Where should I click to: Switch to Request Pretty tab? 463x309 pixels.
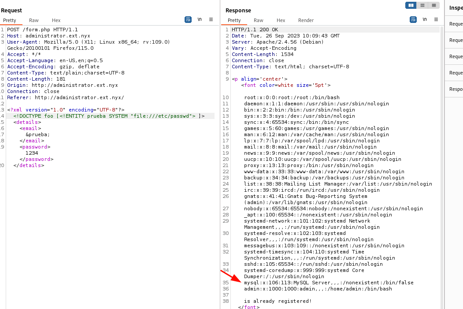[x=9, y=20]
